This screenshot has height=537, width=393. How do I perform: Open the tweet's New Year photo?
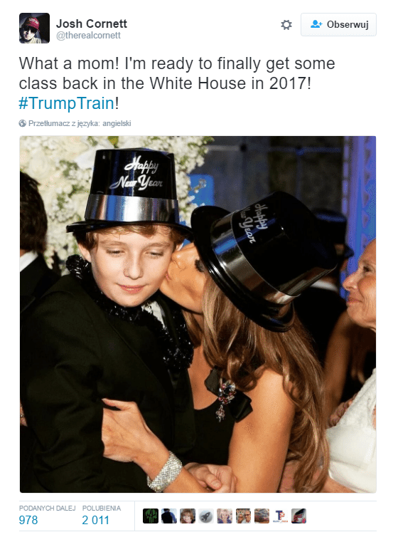point(198,314)
